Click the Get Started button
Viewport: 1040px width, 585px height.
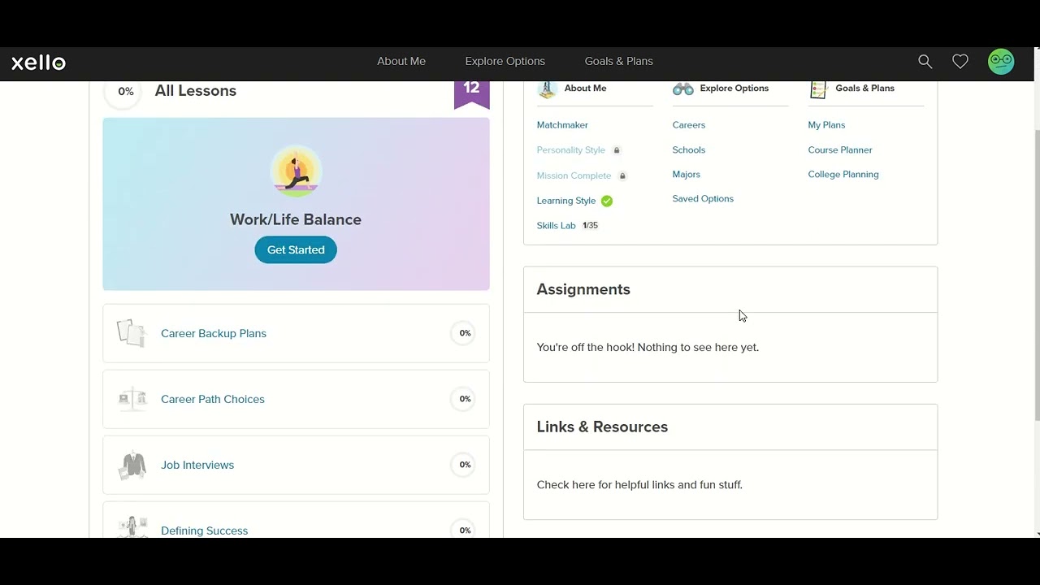pyautogui.click(x=296, y=249)
